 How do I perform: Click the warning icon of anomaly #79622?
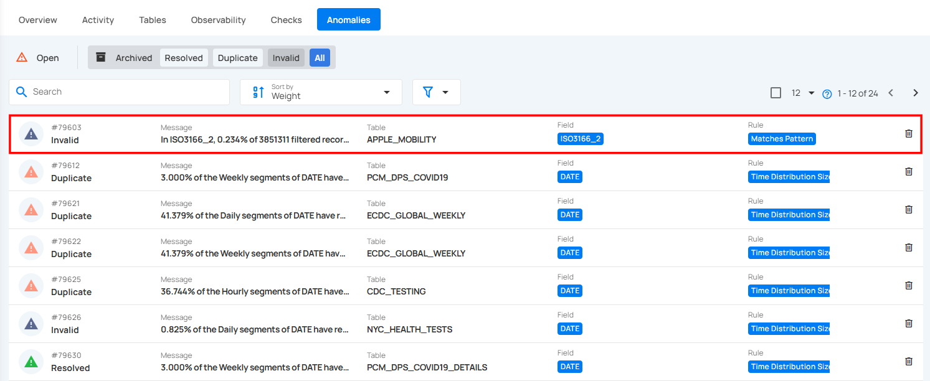tap(31, 248)
